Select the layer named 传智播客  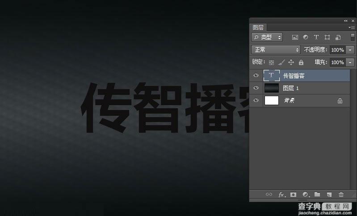click(x=294, y=76)
